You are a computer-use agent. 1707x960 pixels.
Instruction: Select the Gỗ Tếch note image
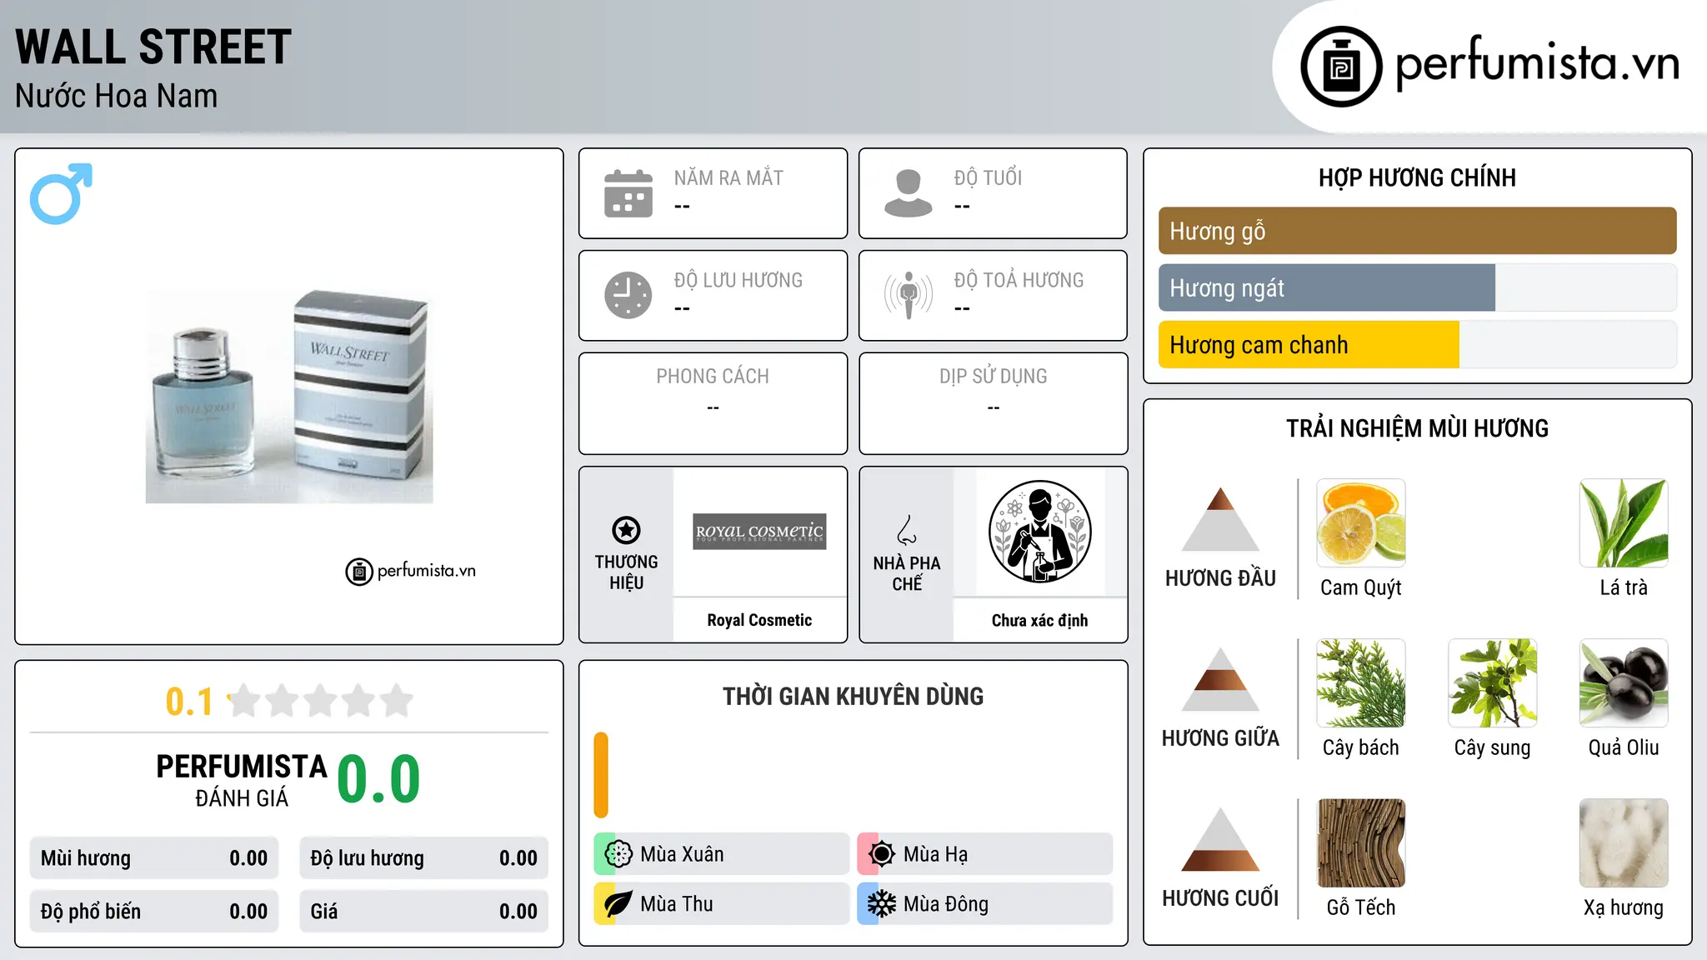1361,843
